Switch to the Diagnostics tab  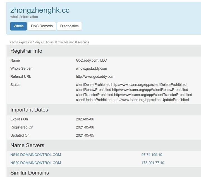(x=69, y=26)
